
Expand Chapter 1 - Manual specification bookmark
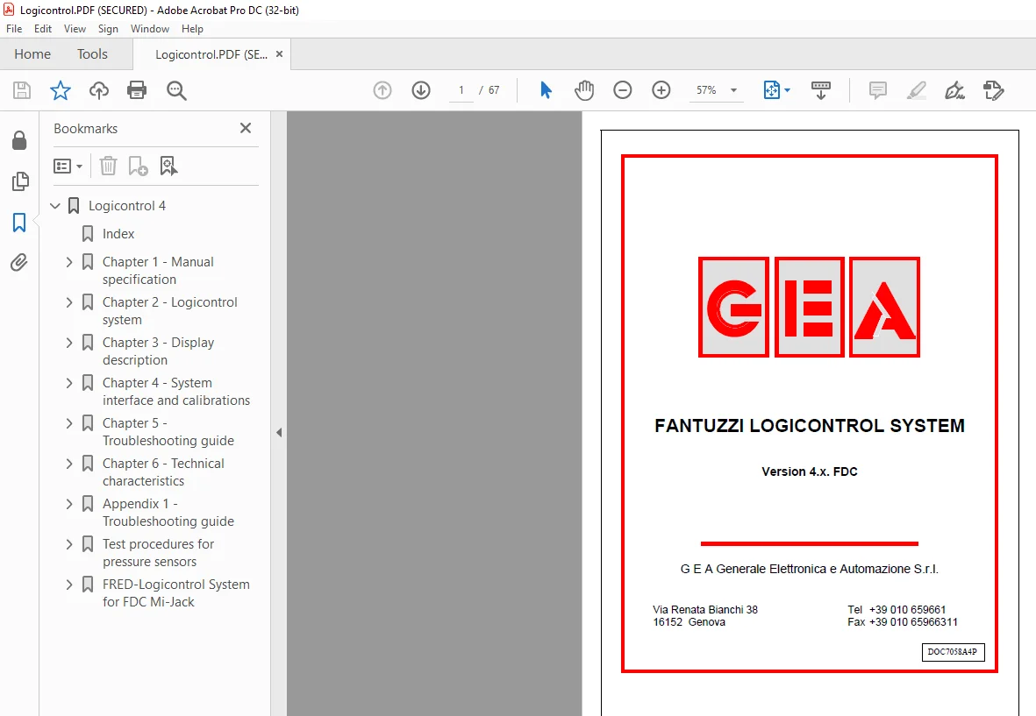pos(68,262)
